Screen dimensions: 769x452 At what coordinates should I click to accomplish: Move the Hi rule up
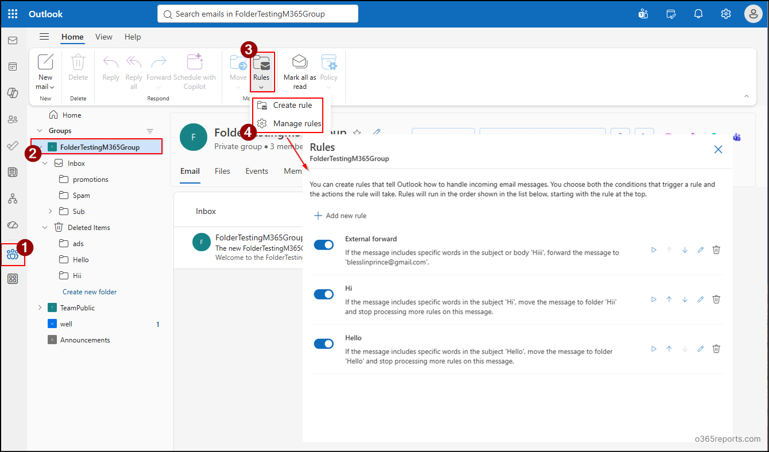[x=669, y=299]
